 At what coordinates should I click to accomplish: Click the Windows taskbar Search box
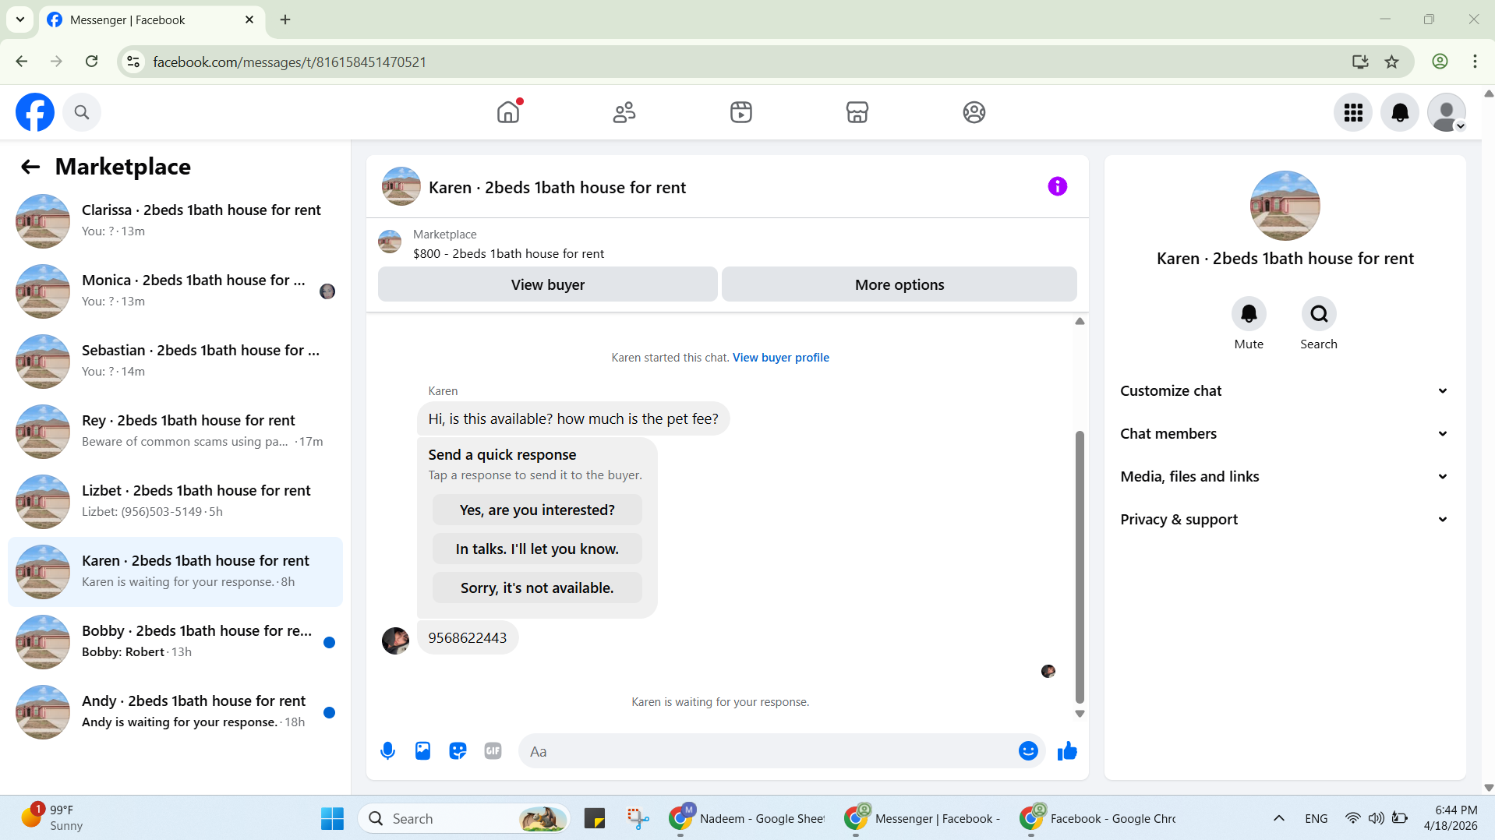click(x=465, y=818)
